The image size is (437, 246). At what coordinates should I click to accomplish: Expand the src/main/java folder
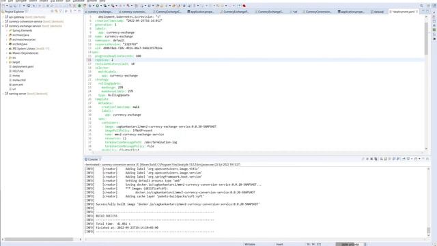pyautogui.click(x=7, y=35)
